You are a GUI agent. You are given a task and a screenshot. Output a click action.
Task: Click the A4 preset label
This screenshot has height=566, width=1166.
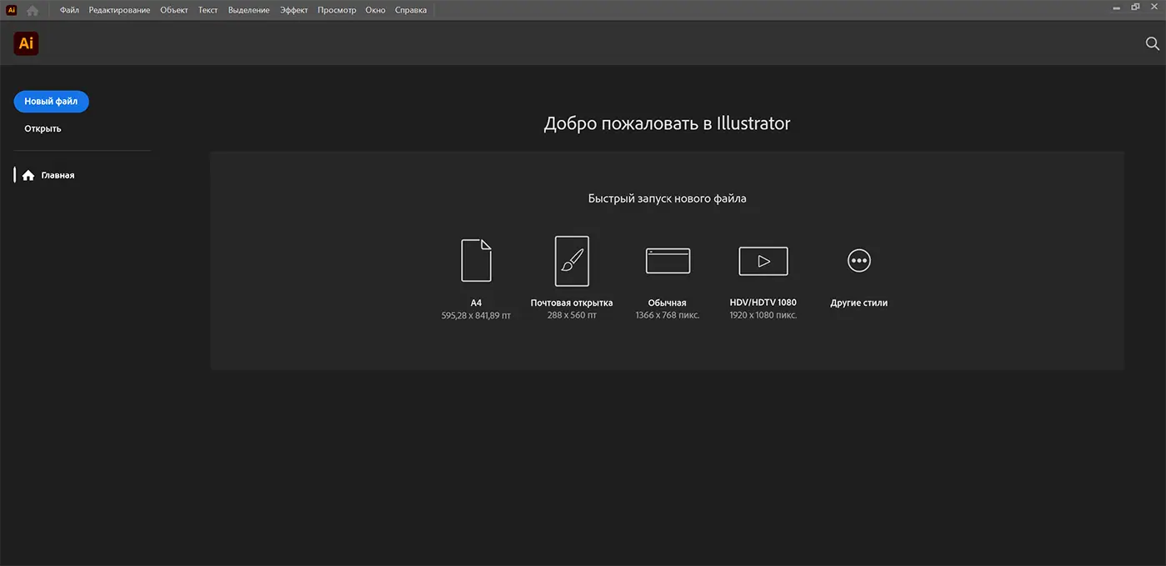coord(476,303)
